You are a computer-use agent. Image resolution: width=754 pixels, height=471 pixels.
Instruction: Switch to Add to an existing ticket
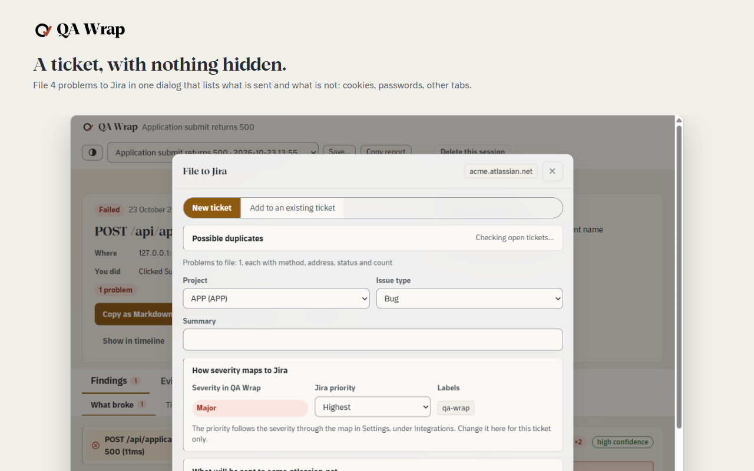click(x=292, y=208)
